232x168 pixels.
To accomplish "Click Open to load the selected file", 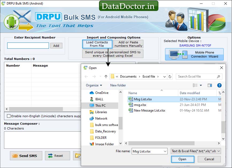I will tap(182, 159).
